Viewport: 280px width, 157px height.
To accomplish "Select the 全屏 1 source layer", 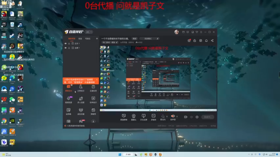I will click(81, 48).
